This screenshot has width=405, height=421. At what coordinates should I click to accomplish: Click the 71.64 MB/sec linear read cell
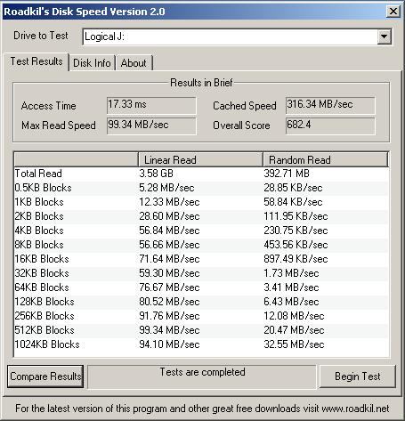[x=169, y=259]
